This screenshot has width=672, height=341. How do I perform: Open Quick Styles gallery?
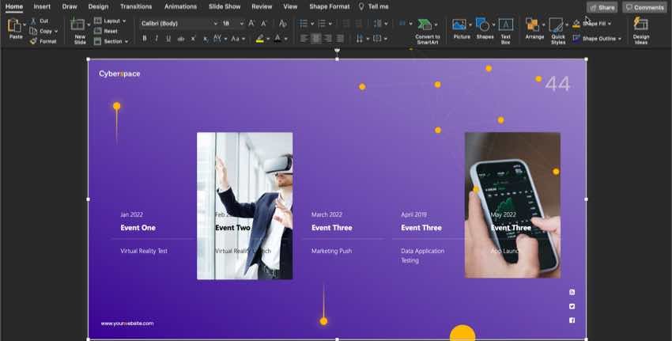point(558,25)
